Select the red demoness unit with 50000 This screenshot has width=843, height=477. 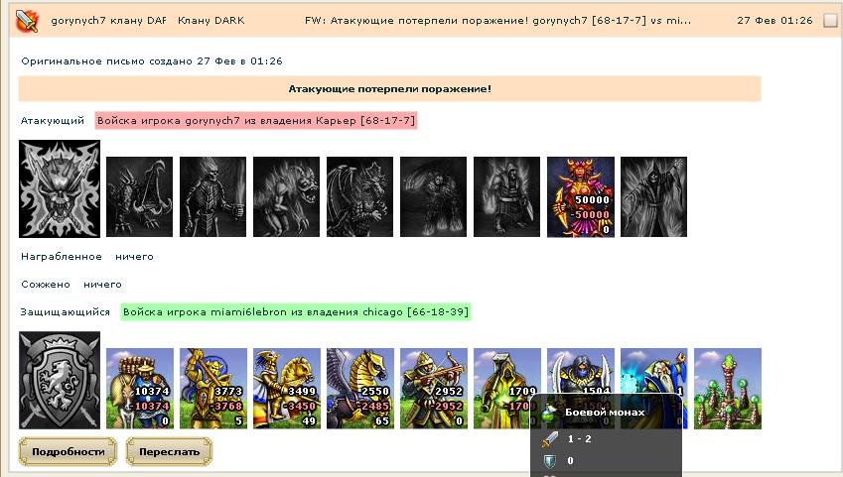click(x=581, y=196)
